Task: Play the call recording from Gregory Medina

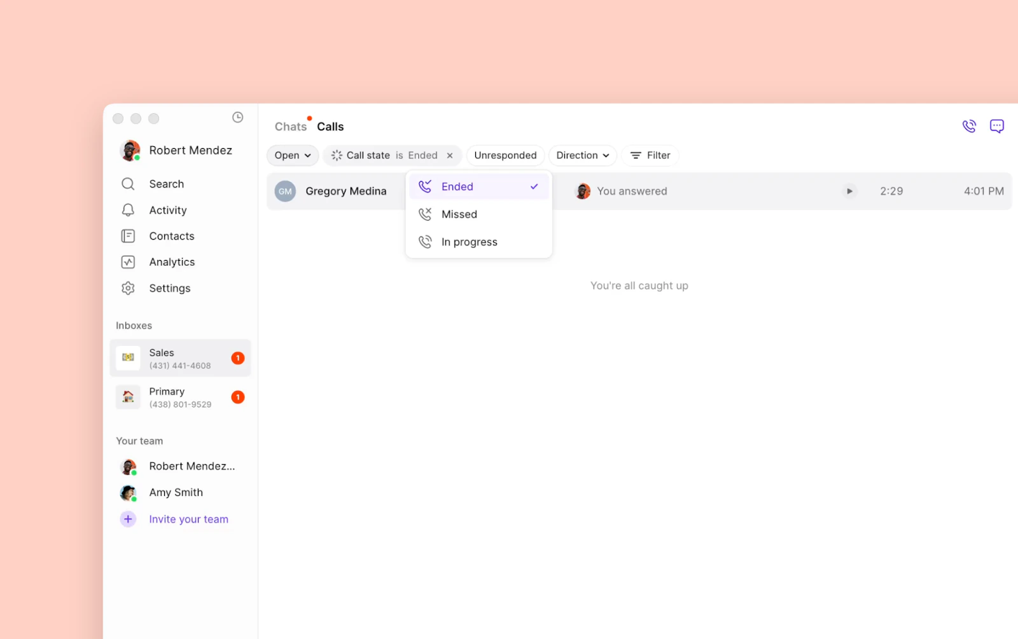Action: 850,191
